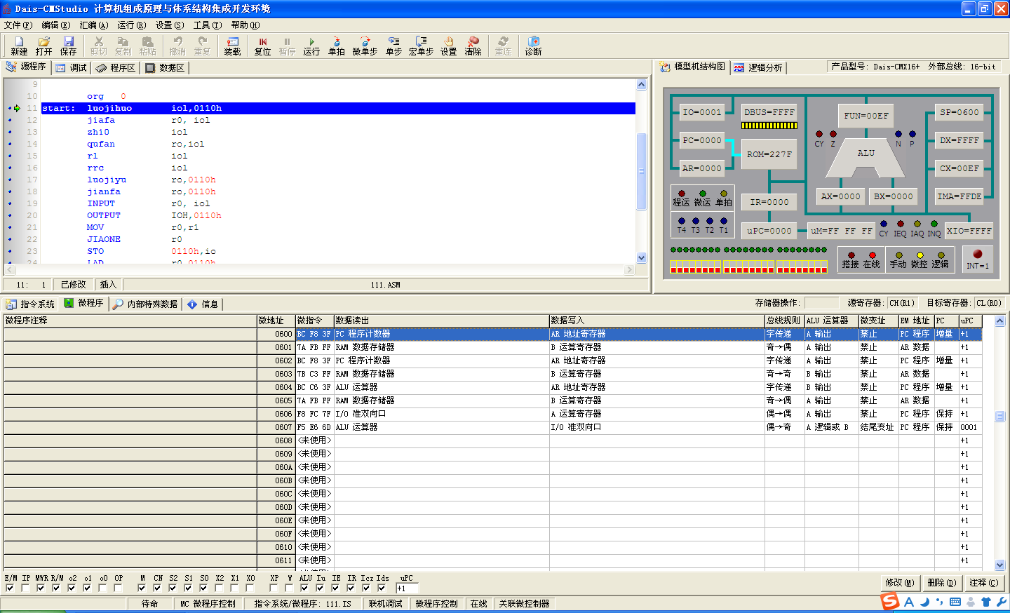Toggle the CN checkbox

[157, 588]
